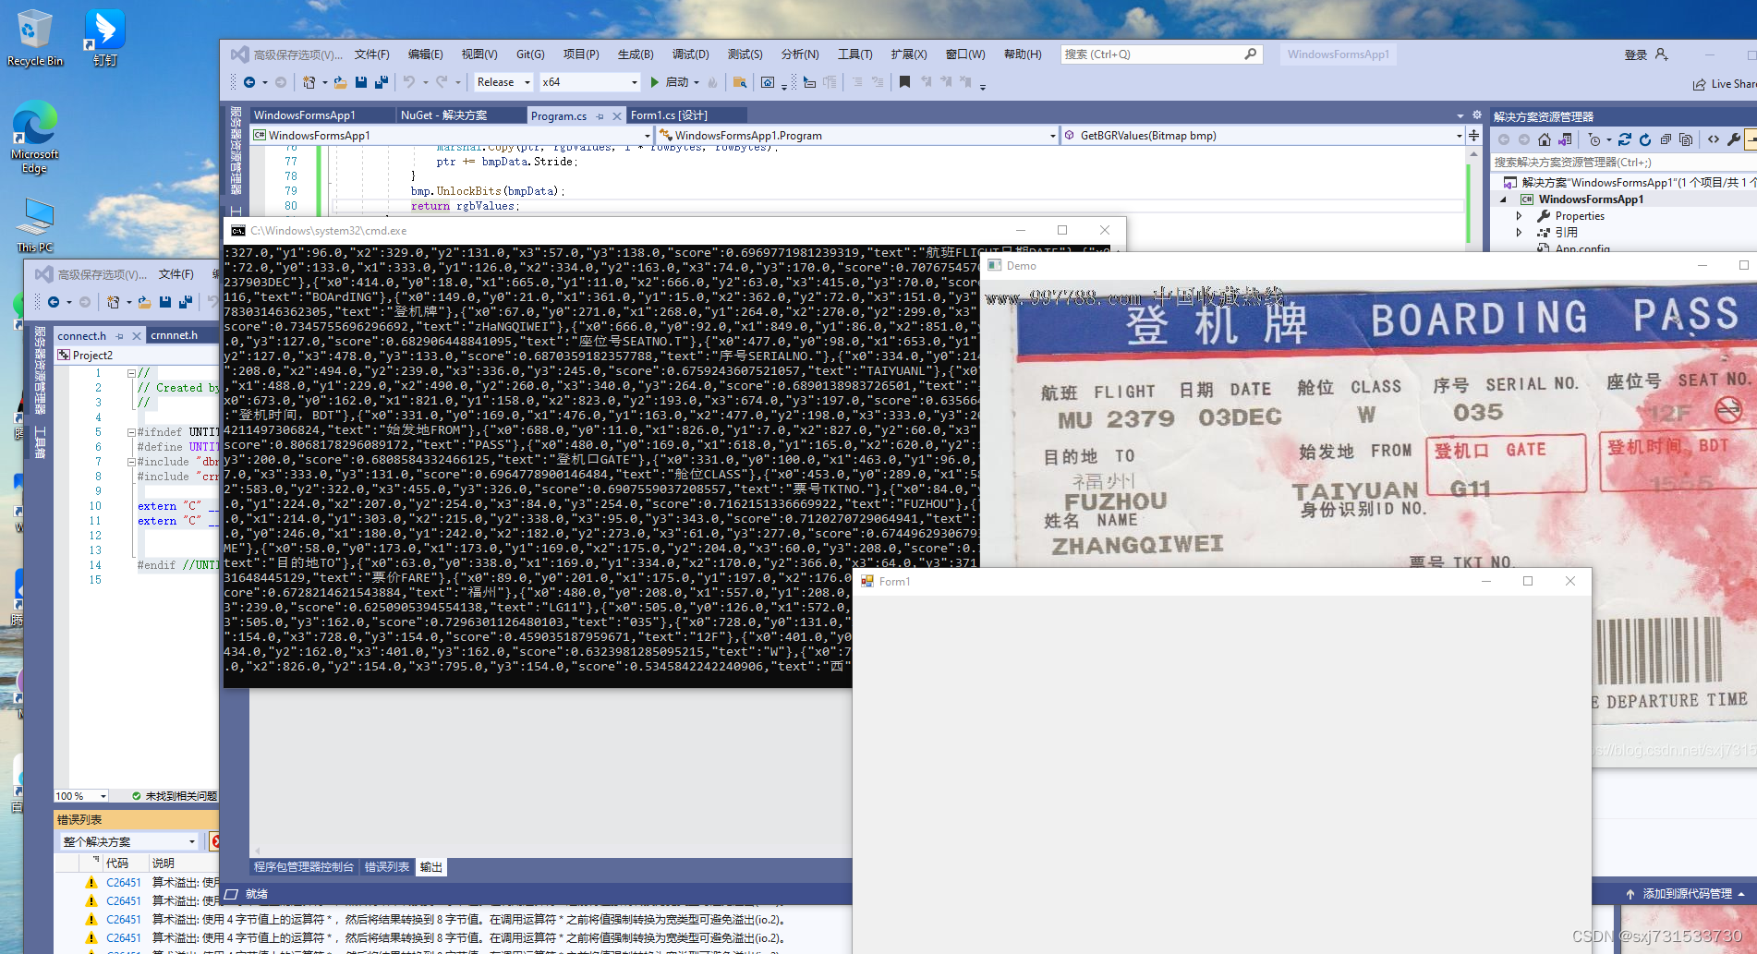This screenshot has width=1757, height=954.
Task: Open the 文件(F) menu in the main window
Action: tap(371, 54)
